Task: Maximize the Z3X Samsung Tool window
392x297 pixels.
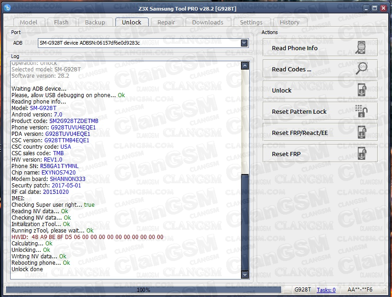Action: click(374, 8)
